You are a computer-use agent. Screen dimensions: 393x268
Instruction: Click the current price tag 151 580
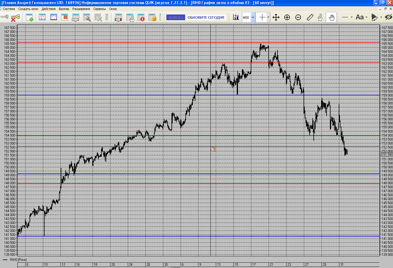(x=387, y=154)
